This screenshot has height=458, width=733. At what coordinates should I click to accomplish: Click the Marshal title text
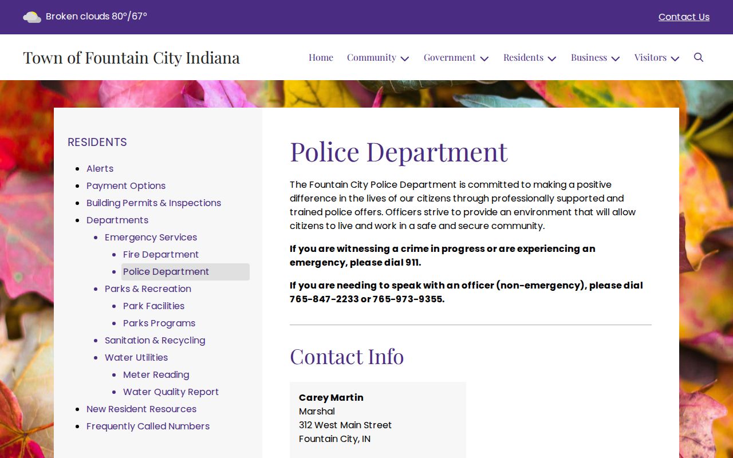pos(317,411)
